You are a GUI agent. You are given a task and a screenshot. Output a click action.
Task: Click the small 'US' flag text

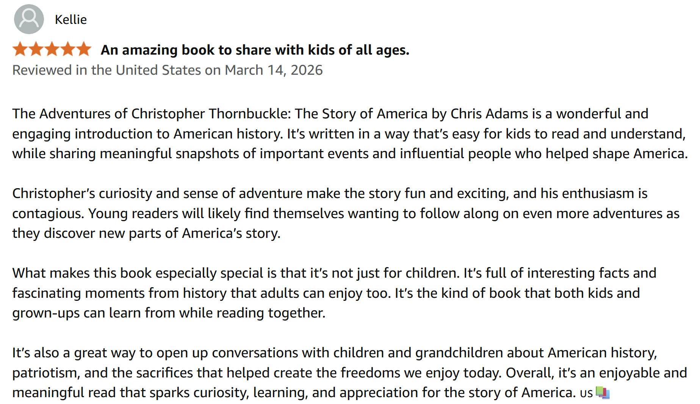click(x=586, y=393)
